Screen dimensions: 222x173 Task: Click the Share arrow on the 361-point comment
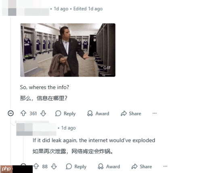coord(124,113)
